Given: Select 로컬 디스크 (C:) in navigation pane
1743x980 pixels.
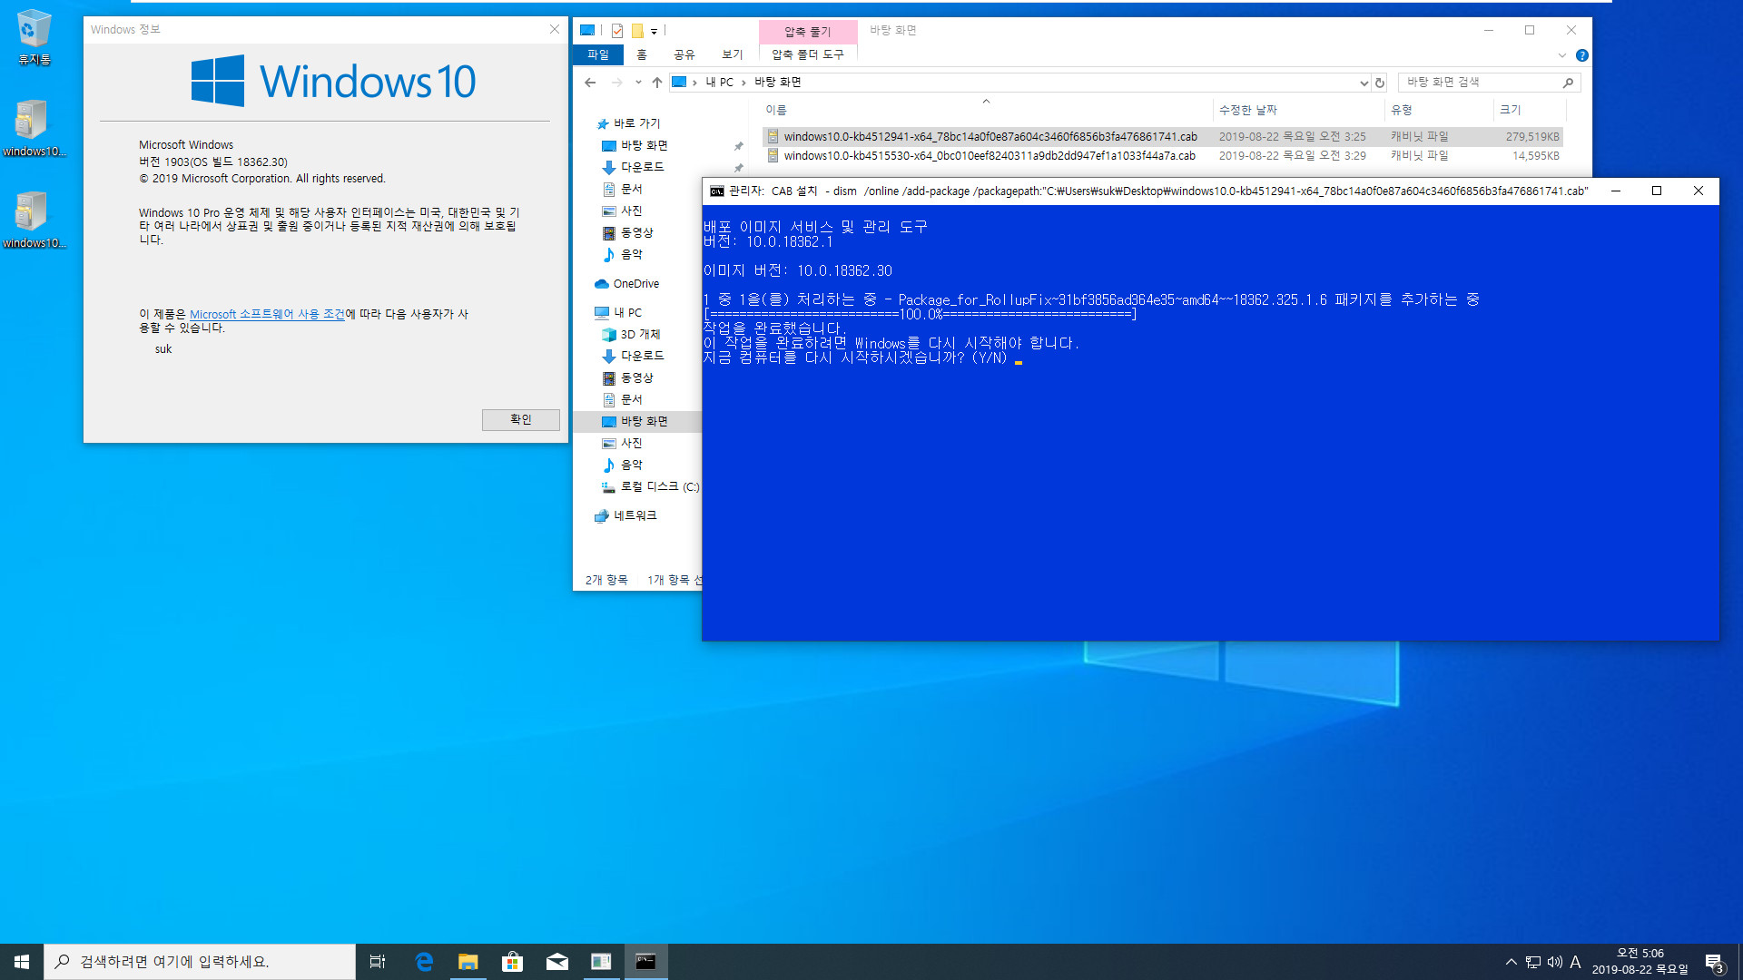Looking at the screenshot, I should (x=650, y=487).
